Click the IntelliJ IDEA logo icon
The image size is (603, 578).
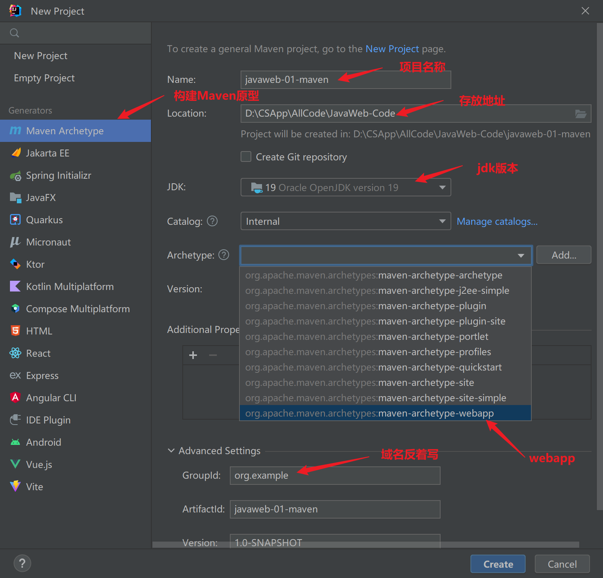coord(15,11)
